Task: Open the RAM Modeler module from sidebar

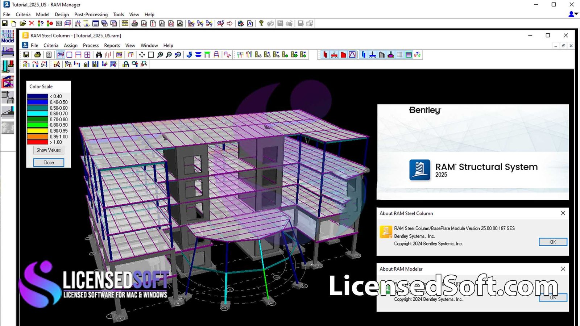Action: coord(8,37)
